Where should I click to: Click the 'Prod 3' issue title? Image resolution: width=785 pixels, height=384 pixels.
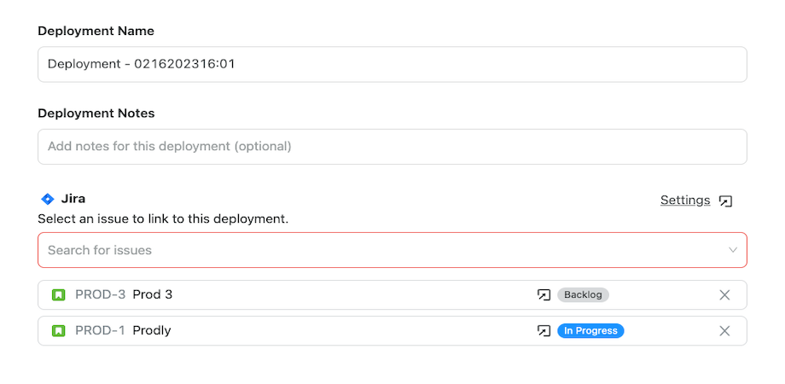152,294
